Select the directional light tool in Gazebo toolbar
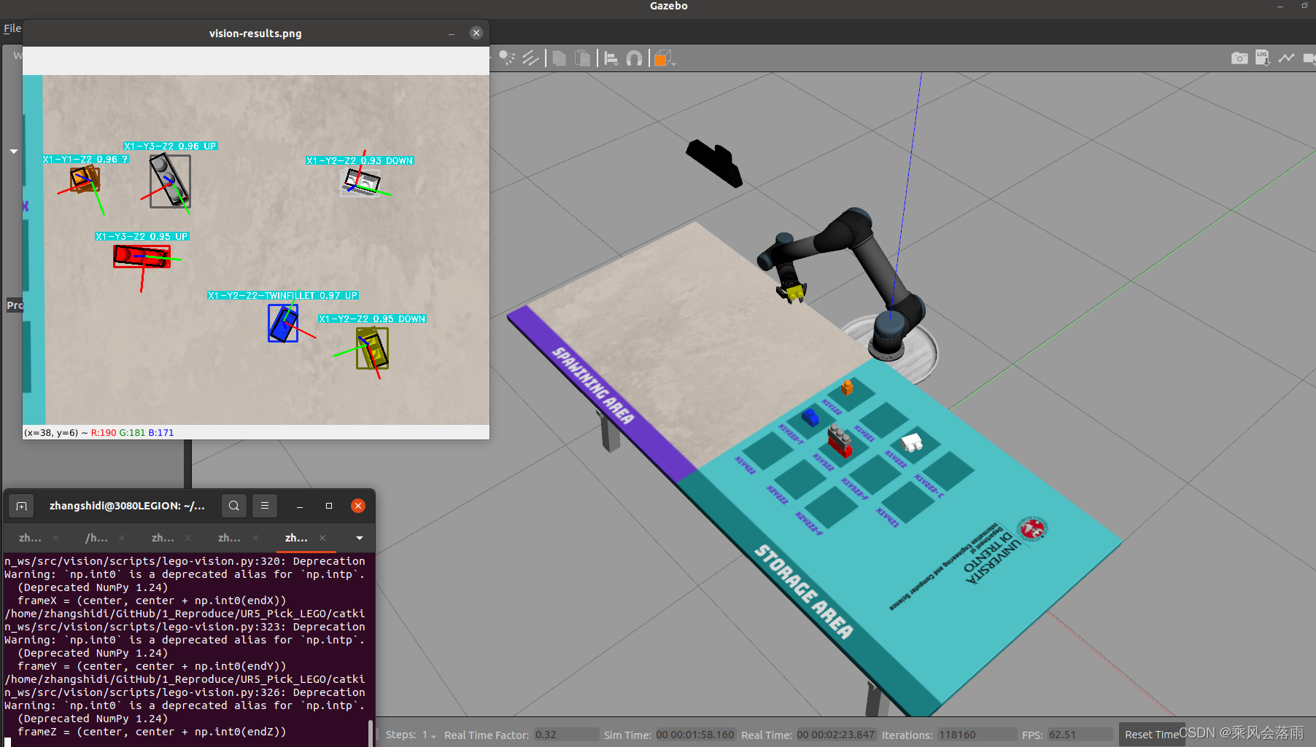 tap(530, 58)
